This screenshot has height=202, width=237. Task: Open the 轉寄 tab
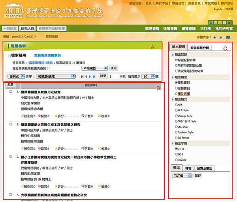tap(189, 168)
